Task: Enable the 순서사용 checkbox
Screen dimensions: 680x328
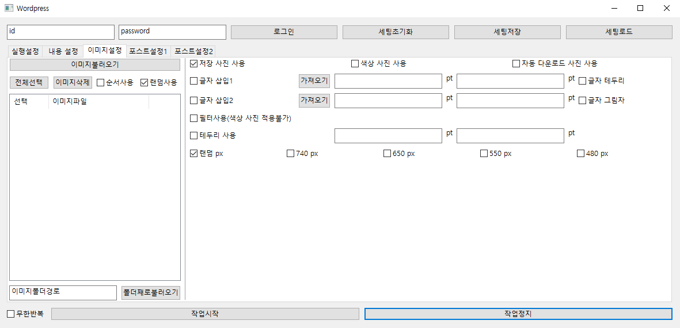Action: pyautogui.click(x=101, y=82)
